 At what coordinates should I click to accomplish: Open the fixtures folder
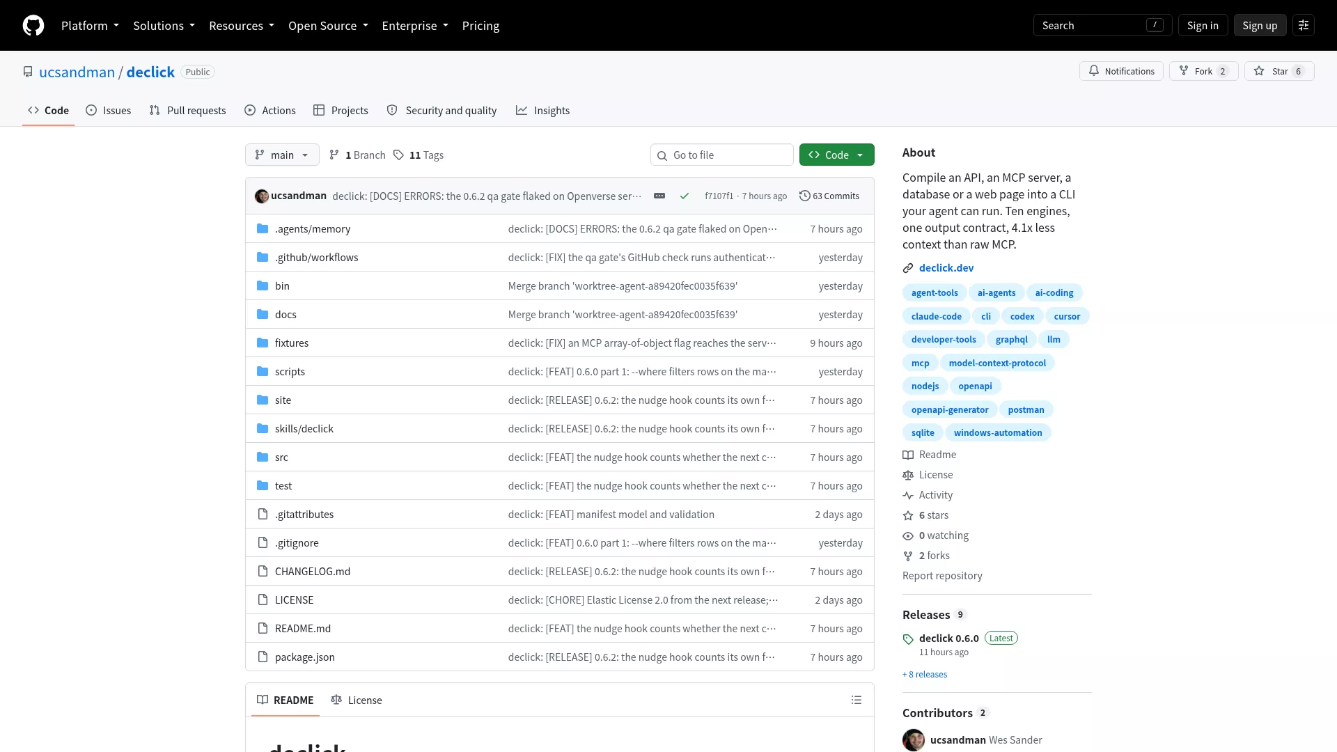pyautogui.click(x=292, y=343)
